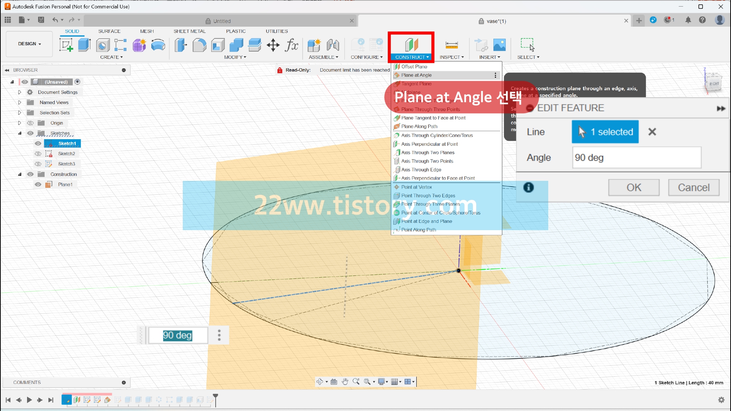Open the DESIGN workspace dropdown
This screenshot has height=411, width=731.
pyautogui.click(x=30, y=44)
